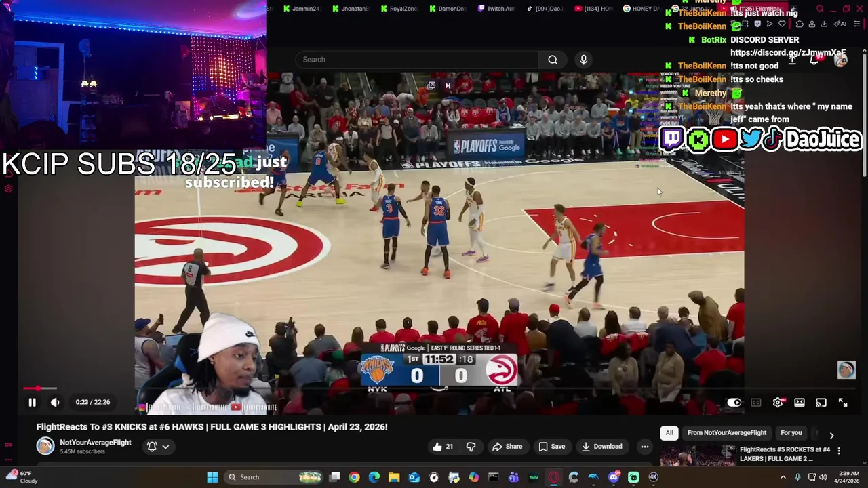This screenshot has height=488, width=868.
Task: Switch to the Jammin247 browser tab
Action: (x=302, y=9)
